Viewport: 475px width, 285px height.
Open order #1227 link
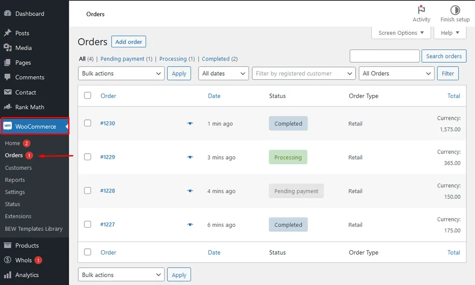[108, 224]
